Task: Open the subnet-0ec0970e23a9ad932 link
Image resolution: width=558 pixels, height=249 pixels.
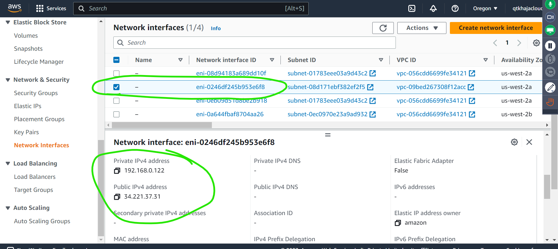Action: (328, 114)
